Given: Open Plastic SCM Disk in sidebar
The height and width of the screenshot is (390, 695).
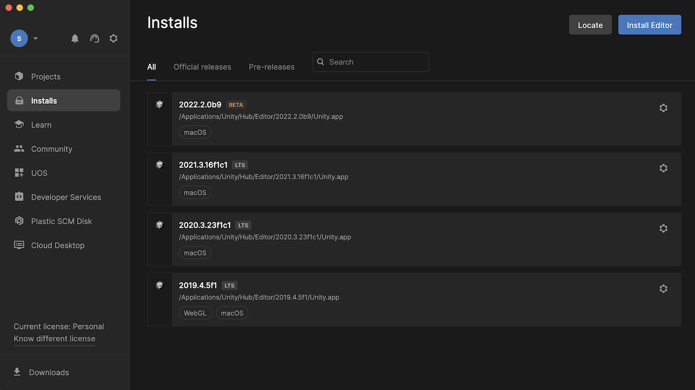Looking at the screenshot, I should (64, 221).
